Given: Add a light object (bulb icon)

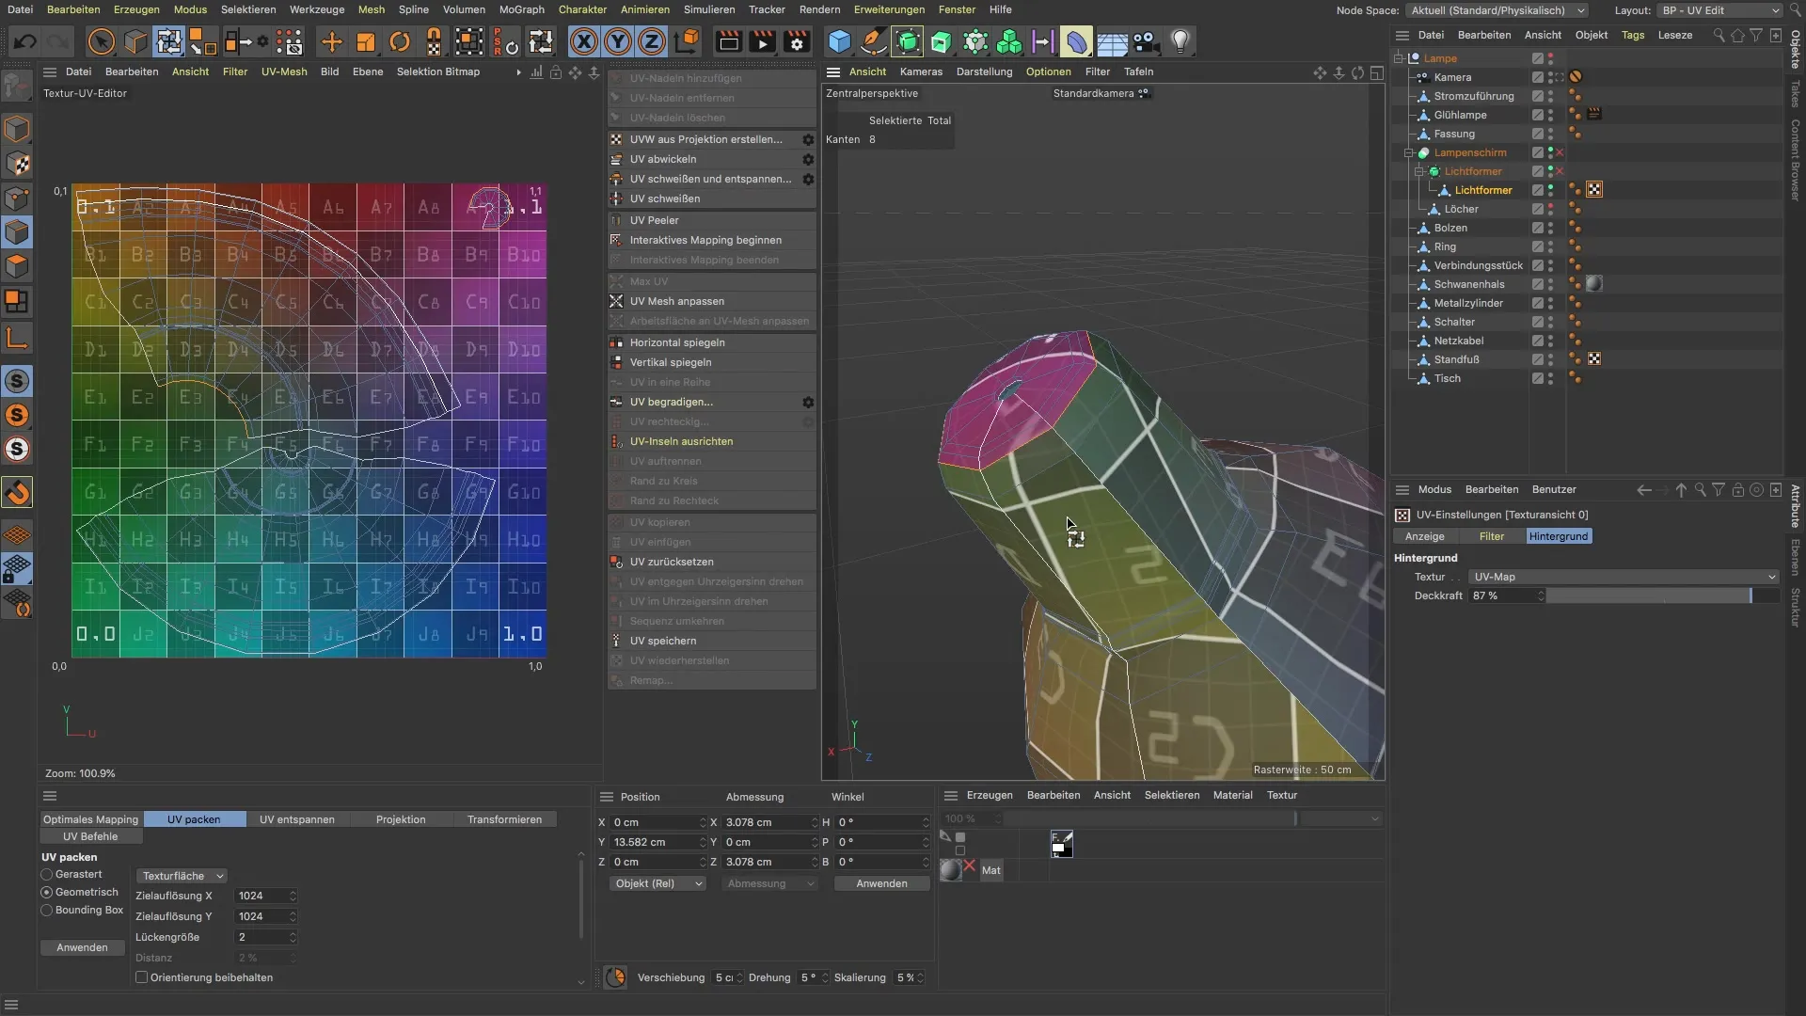Looking at the screenshot, I should coord(1180,41).
